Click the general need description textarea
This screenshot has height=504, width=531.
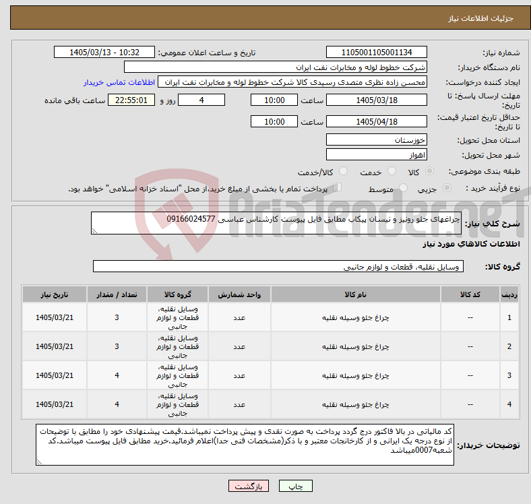(276, 223)
